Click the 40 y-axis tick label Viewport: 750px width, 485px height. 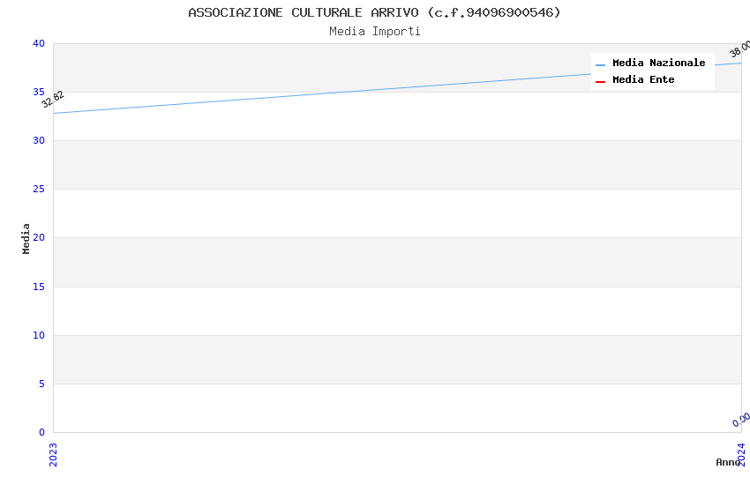pos(39,44)
